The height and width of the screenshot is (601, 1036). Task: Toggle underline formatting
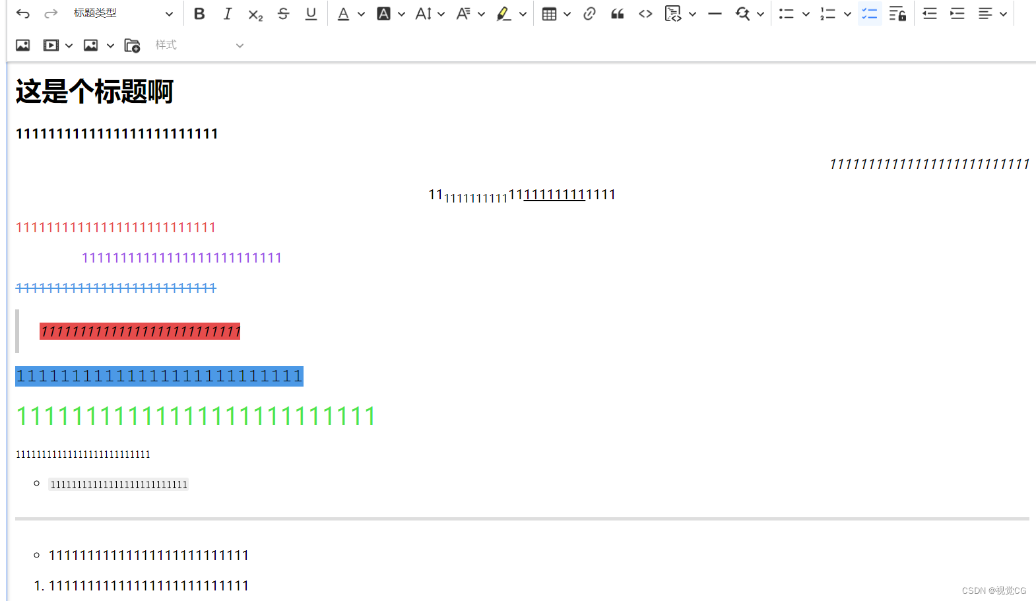pos(311,14)
